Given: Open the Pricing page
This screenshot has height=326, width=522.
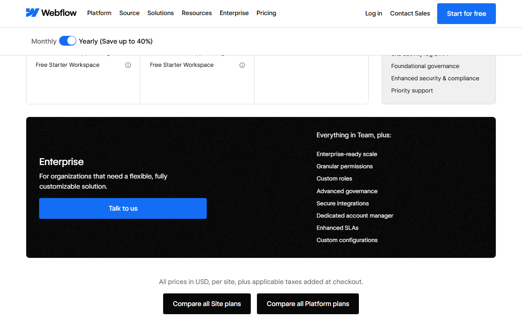Looking at the screenshot, I should click(266, 13).
